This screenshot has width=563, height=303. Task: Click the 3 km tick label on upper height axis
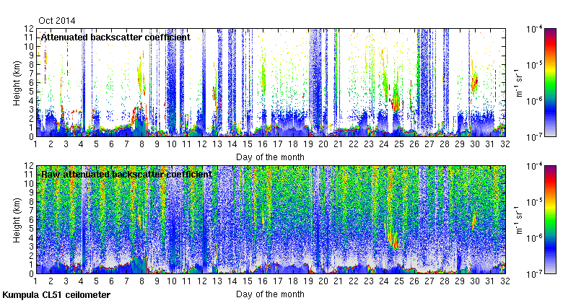pos(31,110)
